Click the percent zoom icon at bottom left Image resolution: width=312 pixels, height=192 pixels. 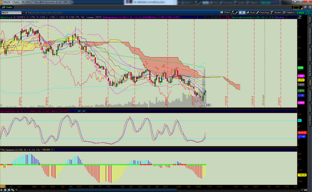(x=13, y=190)
